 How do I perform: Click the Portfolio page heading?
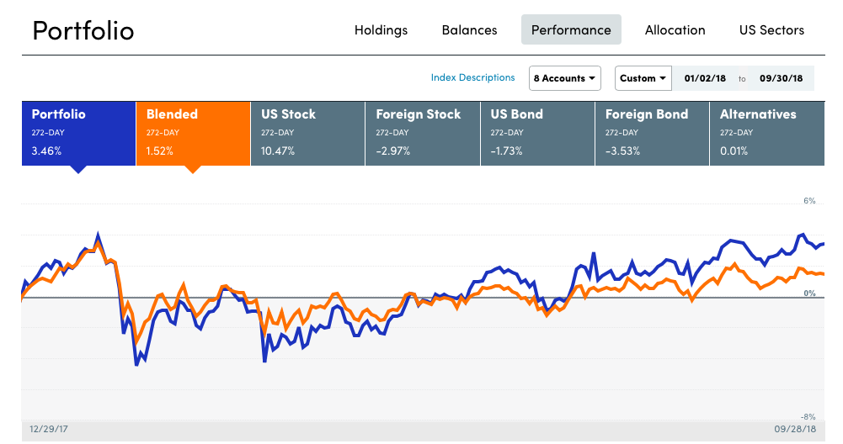[x=83, y=30]
